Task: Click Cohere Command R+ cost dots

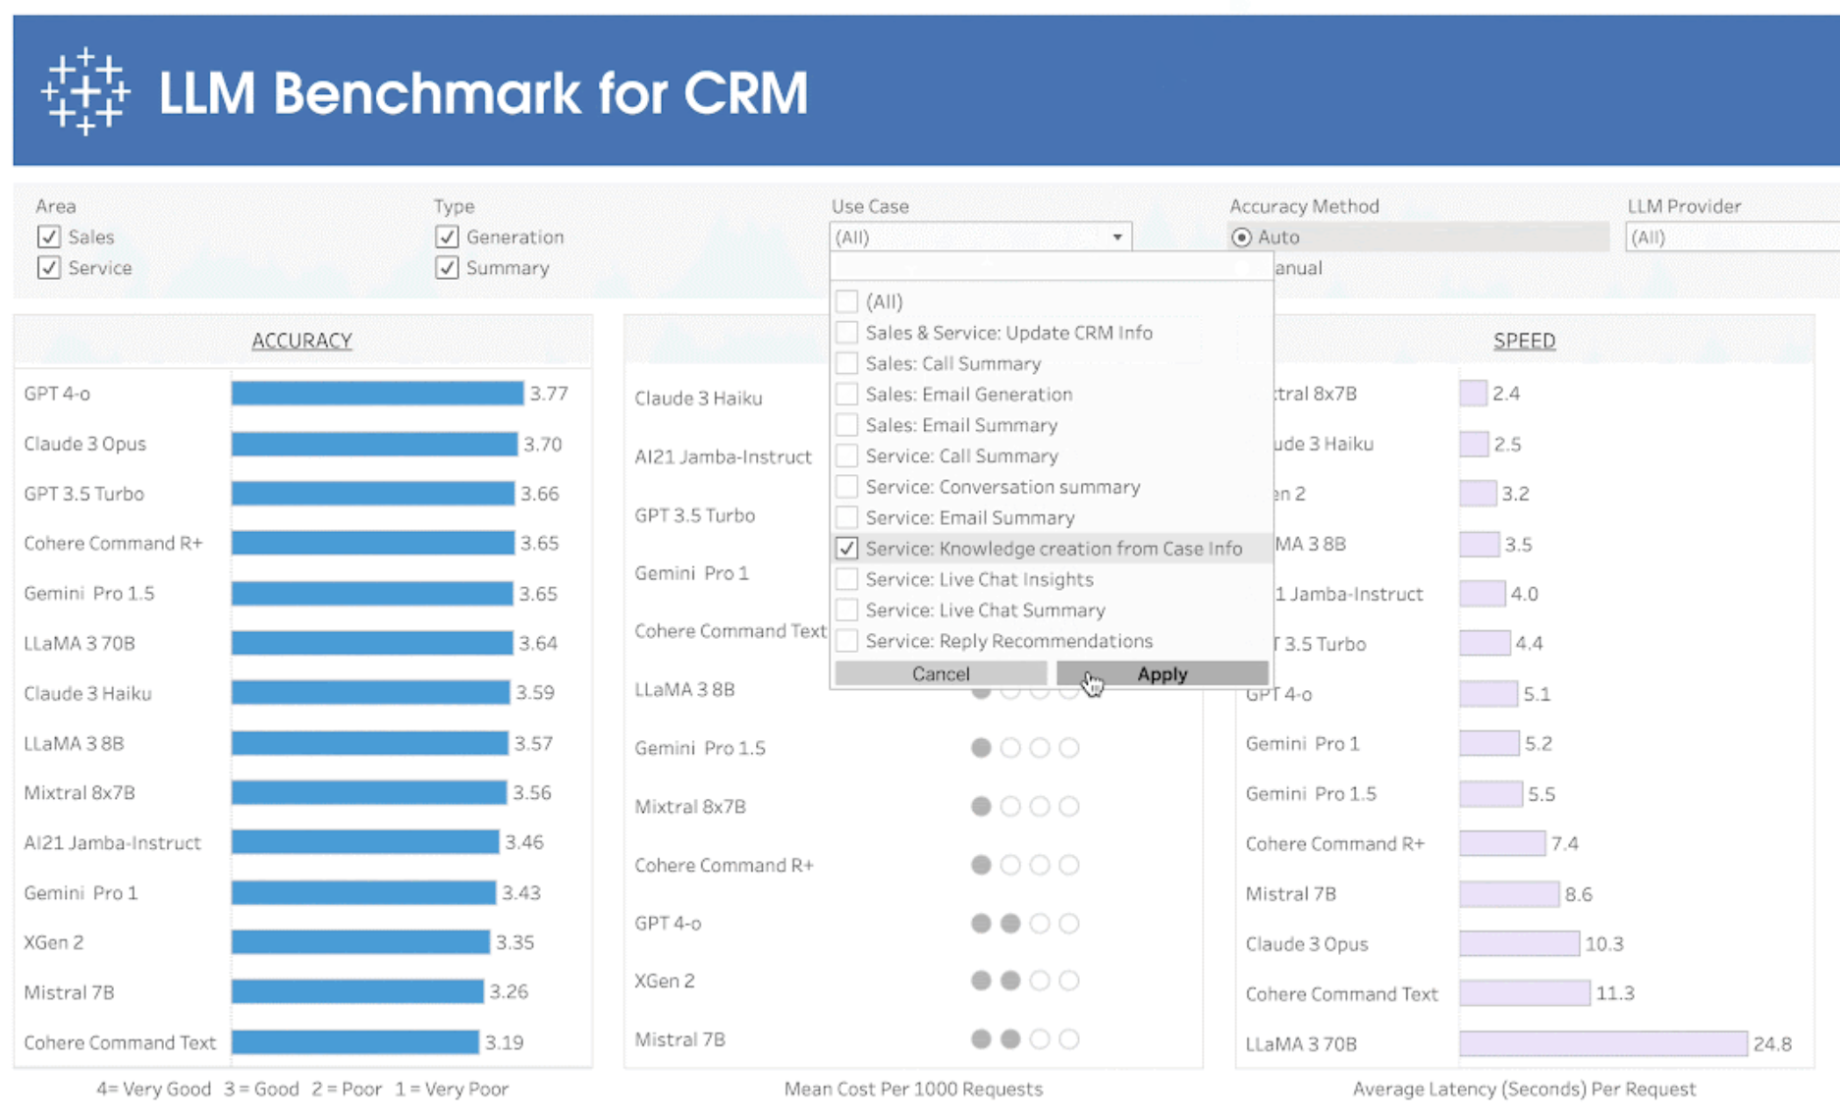Action: [1025, 865]
